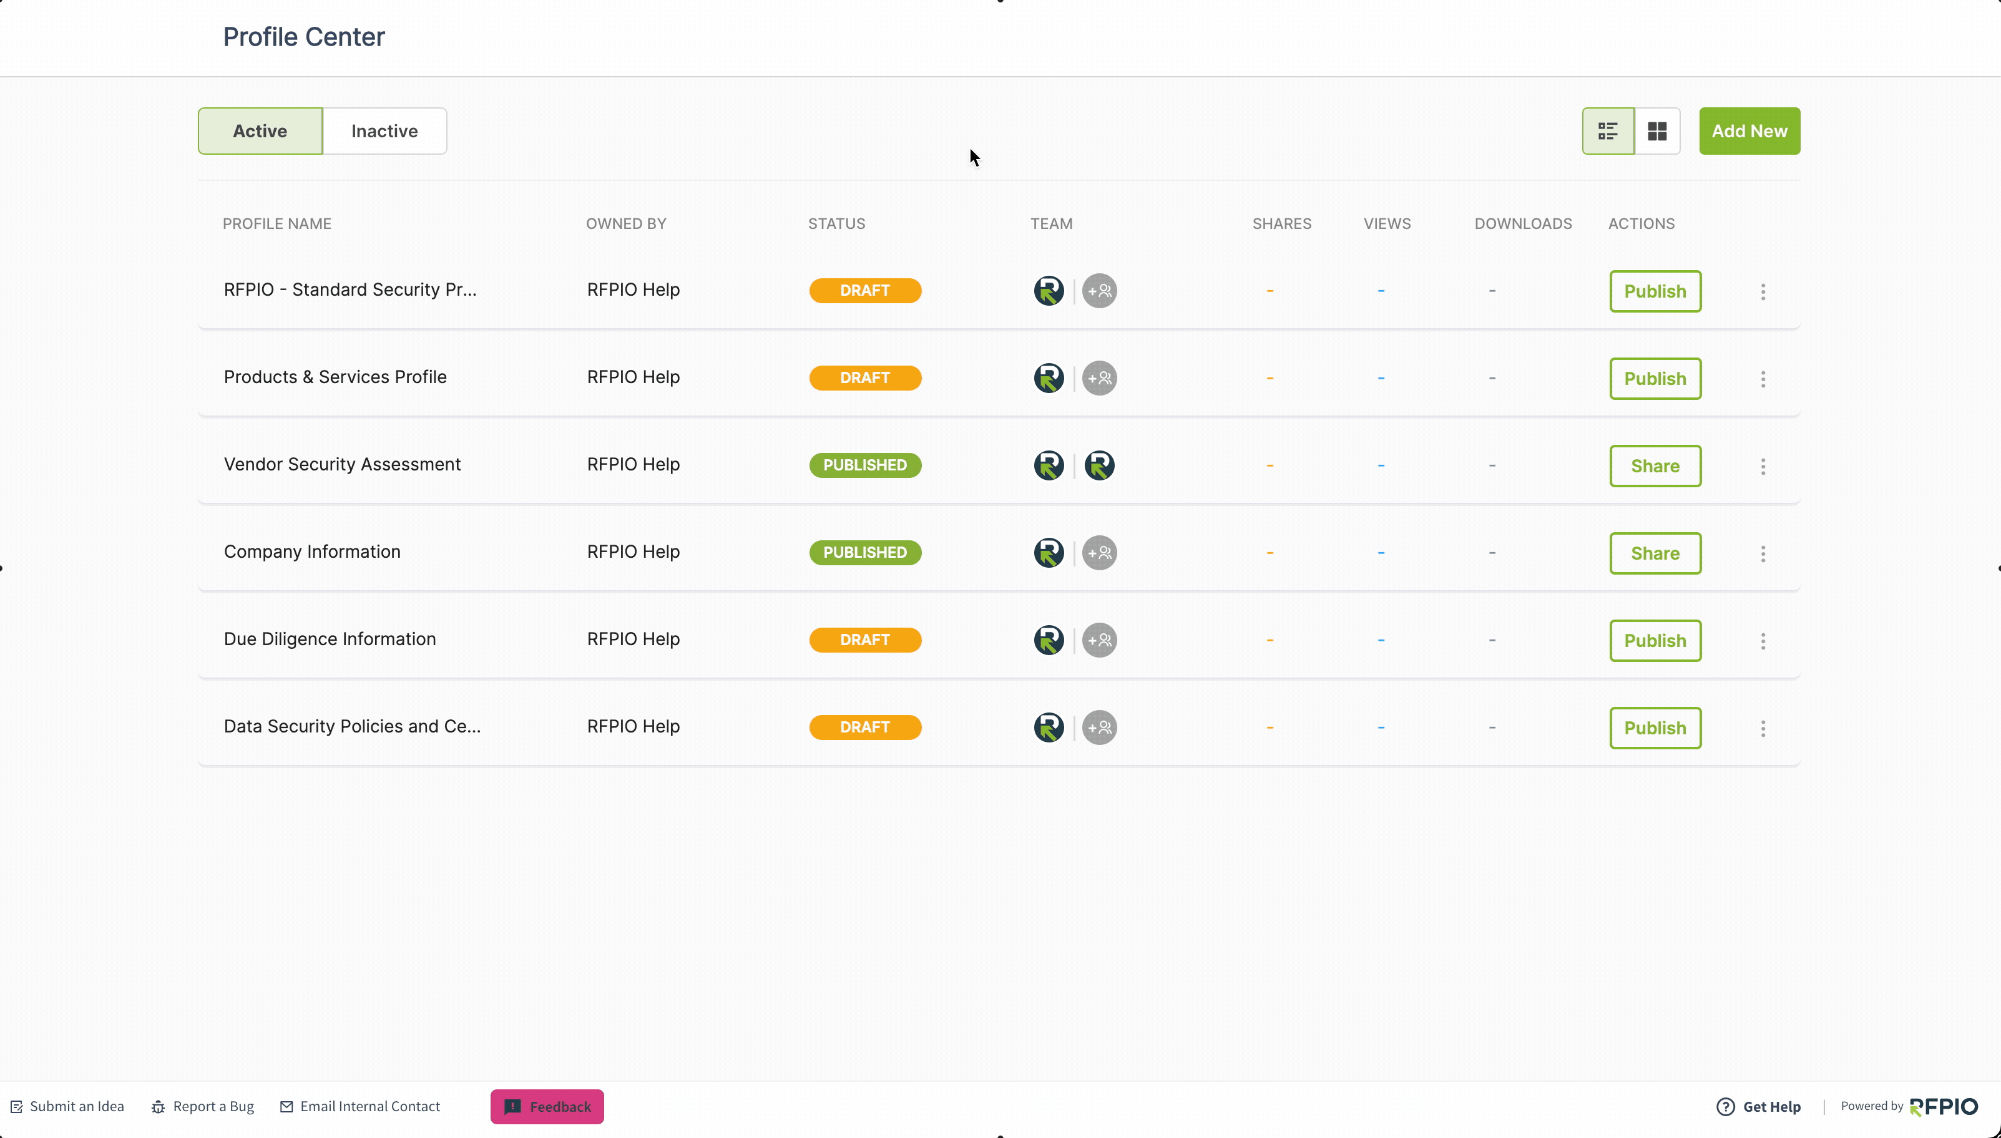
Task: Add team member to Products & Services Profile
Action: (x=1100, y=378)
